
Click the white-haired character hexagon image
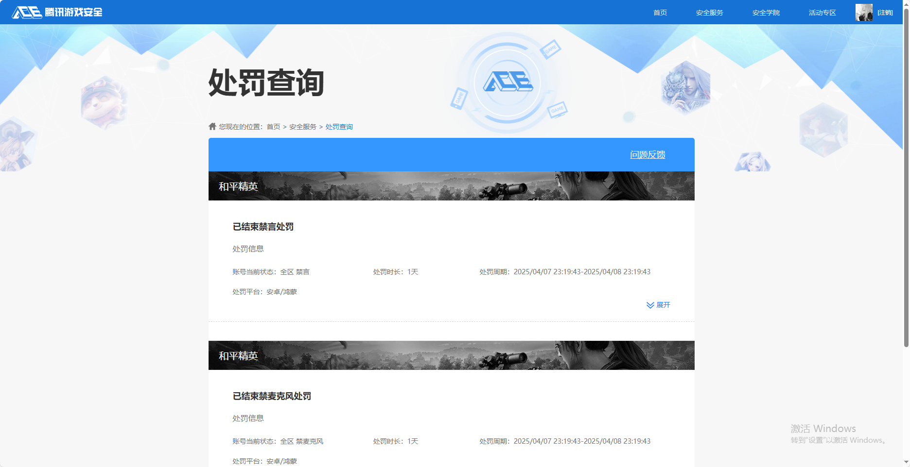click(x=686, y=87)
